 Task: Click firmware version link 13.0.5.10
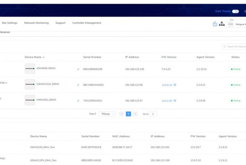[167, 85]
